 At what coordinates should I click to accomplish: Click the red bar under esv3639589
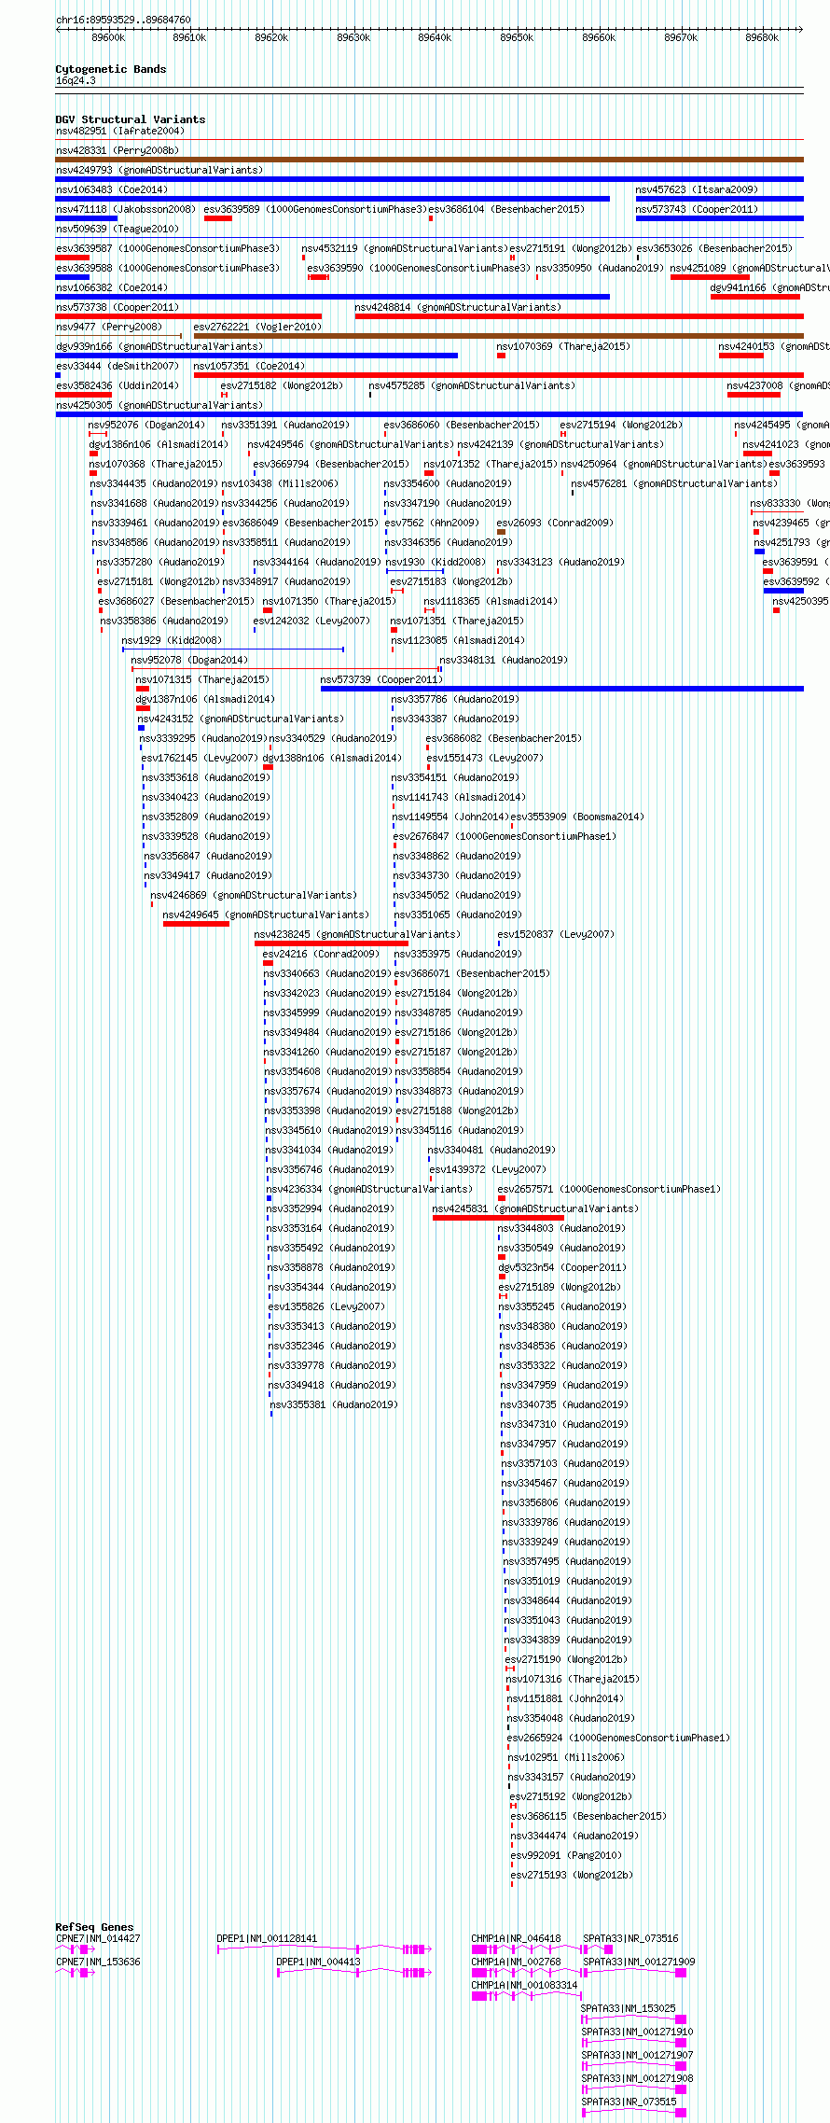[x=218, y=218]
